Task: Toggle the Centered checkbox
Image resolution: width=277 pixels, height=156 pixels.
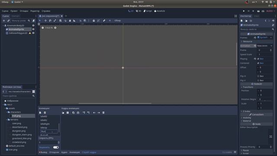Action: (x=258, y=63)
